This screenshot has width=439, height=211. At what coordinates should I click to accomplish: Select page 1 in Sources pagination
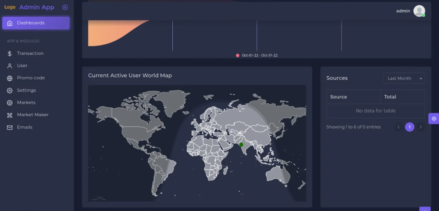pos(409,127)
